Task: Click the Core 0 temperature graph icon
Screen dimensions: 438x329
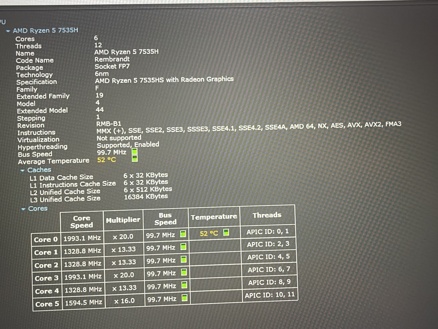Action: 226,232
